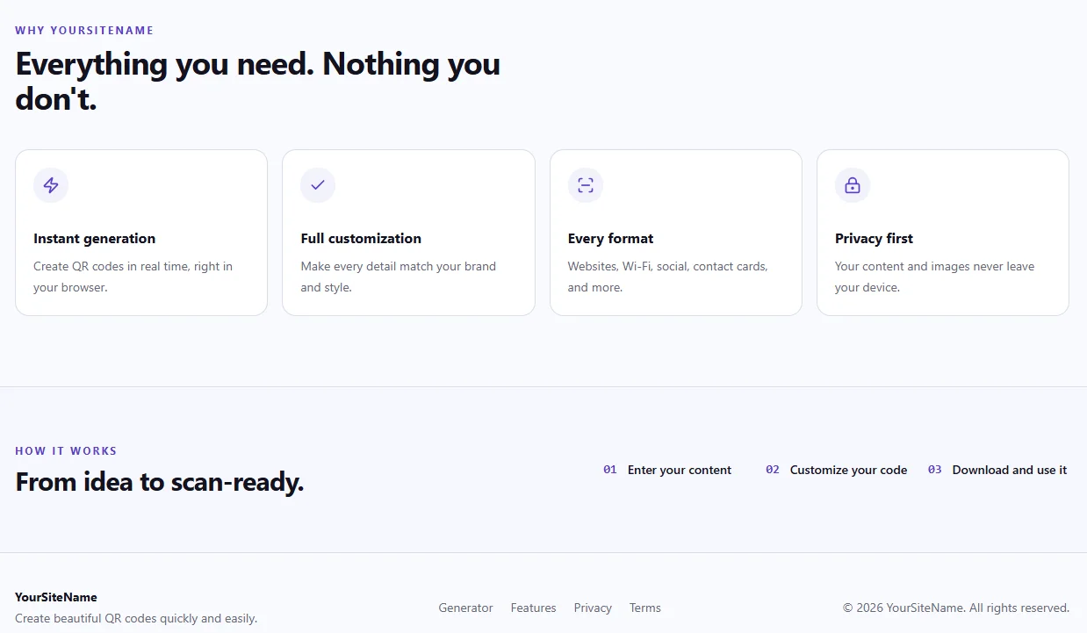
Task: Click 'Make every detail match your brand' text
Action: point(399,277)
